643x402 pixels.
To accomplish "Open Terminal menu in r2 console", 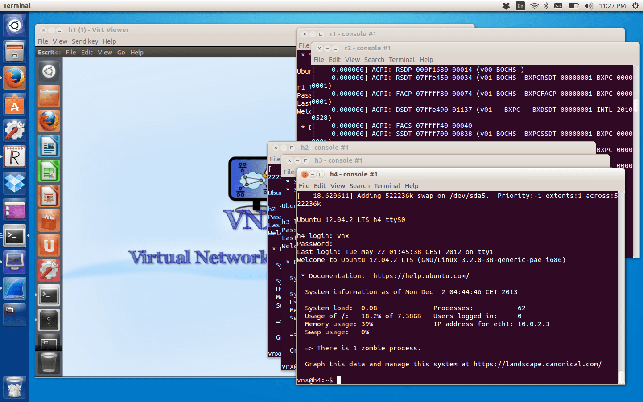I will pyautogui.click(x=402, y=60).
